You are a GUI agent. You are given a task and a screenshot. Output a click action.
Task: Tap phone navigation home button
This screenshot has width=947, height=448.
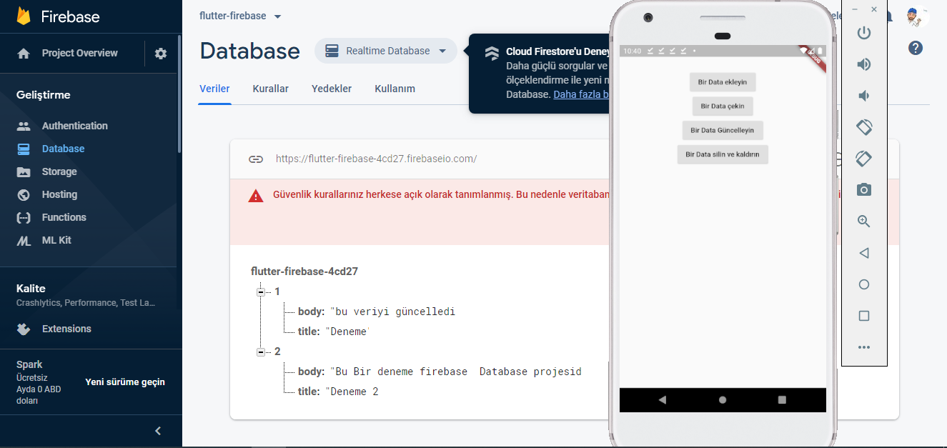pos(723,400)
